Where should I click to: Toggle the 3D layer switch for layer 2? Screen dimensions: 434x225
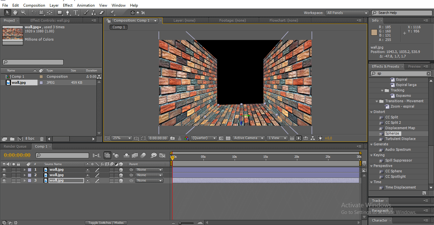121,175
